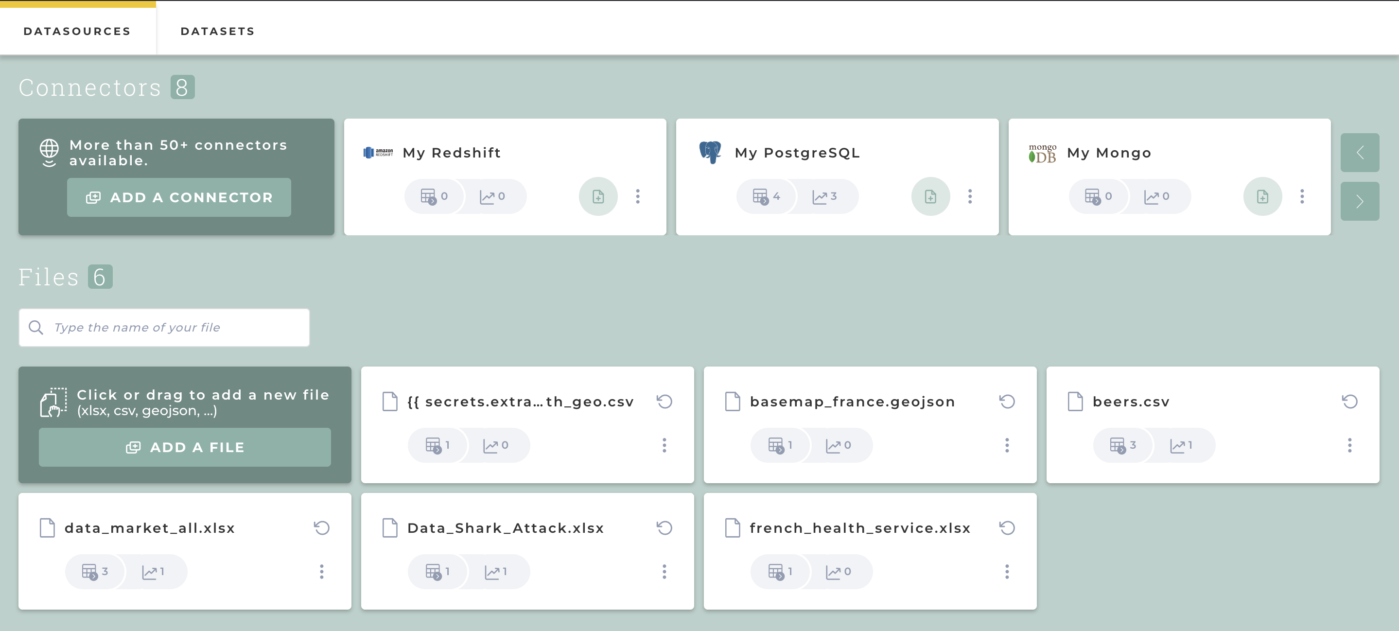Click the left carousel arrow for connectors

coord(1360,153)
